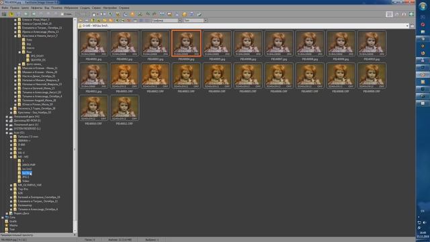Click the volume speaker icon in system tray

point(425,223)
